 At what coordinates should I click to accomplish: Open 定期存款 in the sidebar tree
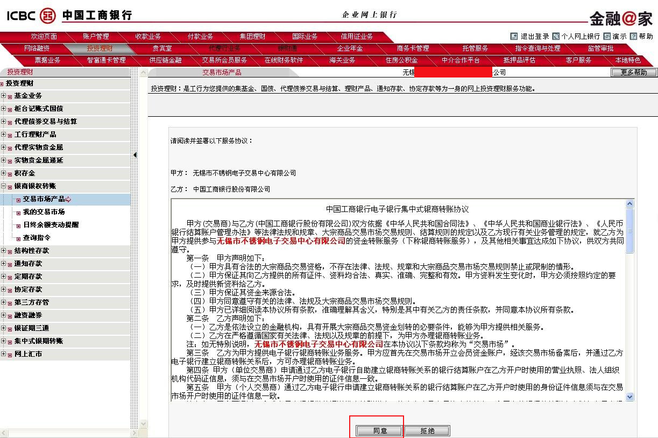pyautogui.click(x=28, y=277)
